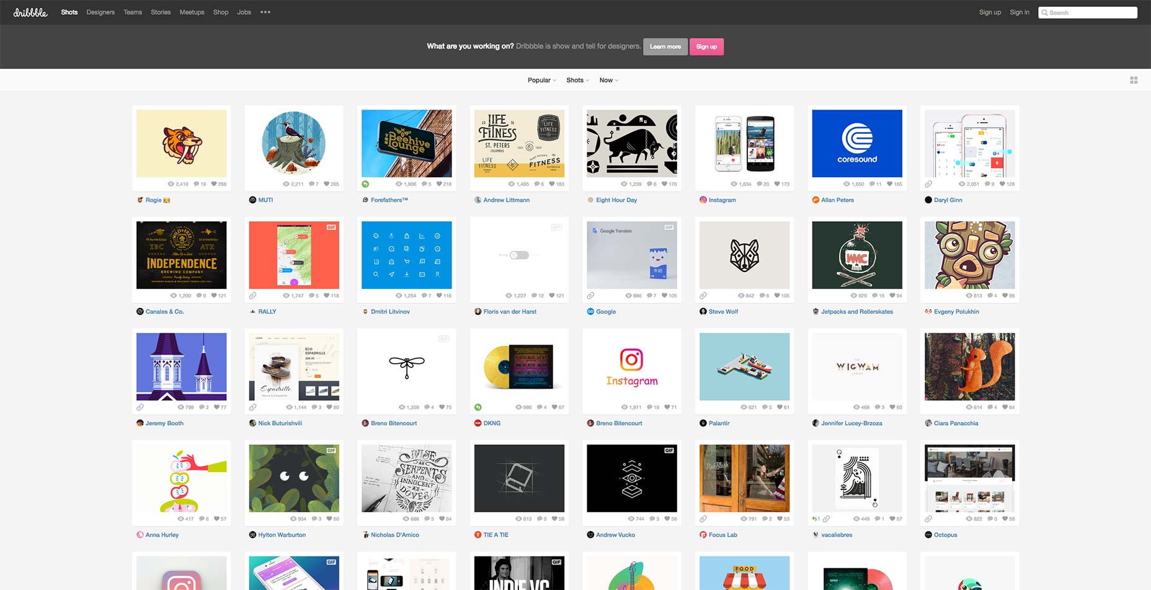
Task: Click heart icon on Google Translate shot
Action: (x=665, y=296)
